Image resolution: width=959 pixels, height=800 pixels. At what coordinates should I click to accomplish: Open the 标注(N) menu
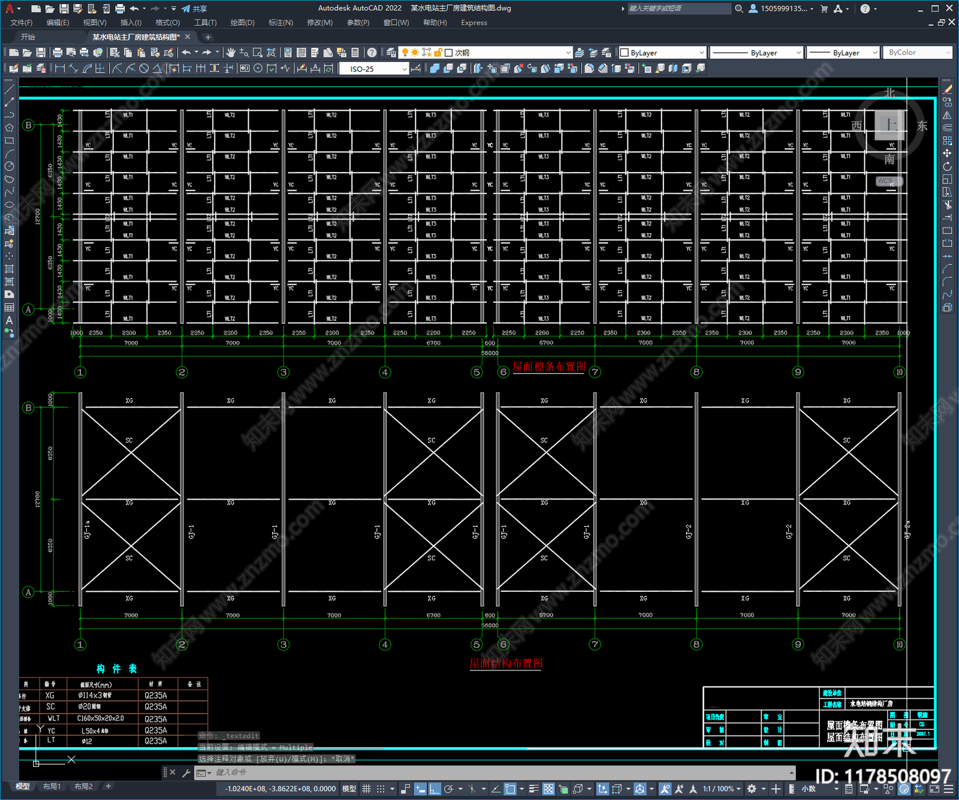click(281, 23)
